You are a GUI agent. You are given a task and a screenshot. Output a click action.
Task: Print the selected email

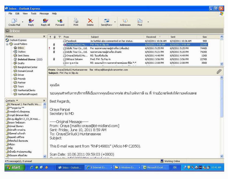tap(76, 22)
